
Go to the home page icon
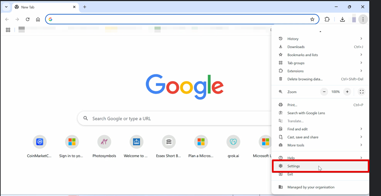click(38, 19)
